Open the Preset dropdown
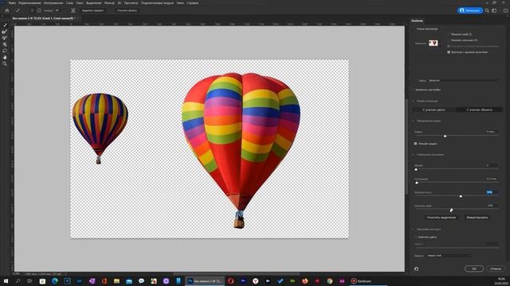Viewport: 510px width, 286px height. (x=463, y=80)
